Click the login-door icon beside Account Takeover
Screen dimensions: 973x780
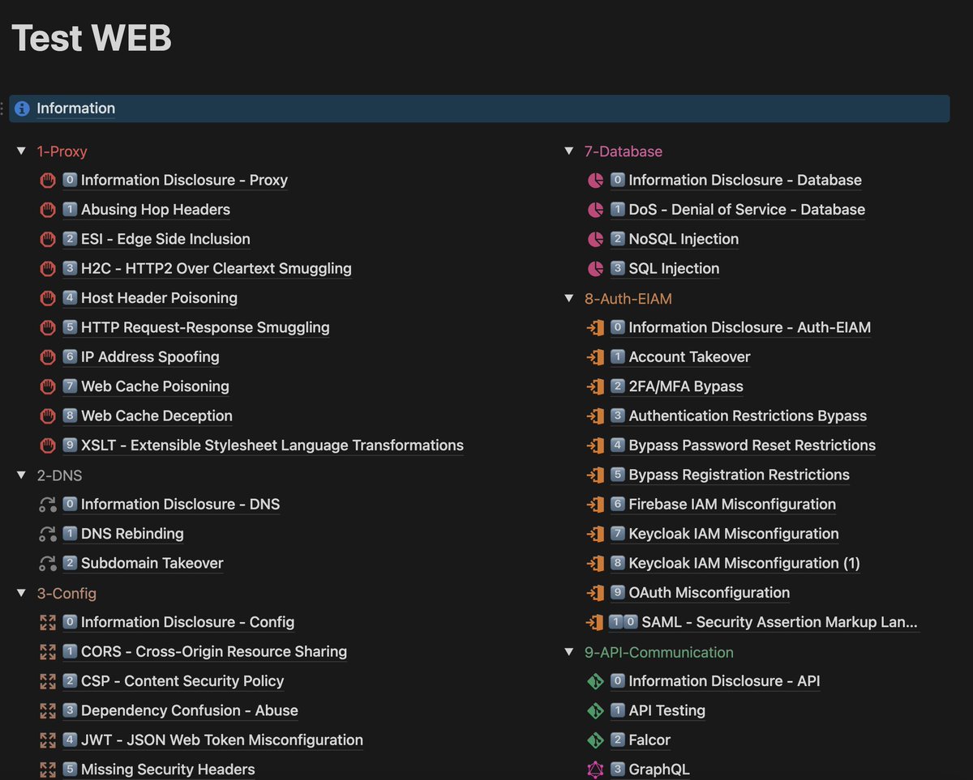pyautogui.click(x=595, y=357)
